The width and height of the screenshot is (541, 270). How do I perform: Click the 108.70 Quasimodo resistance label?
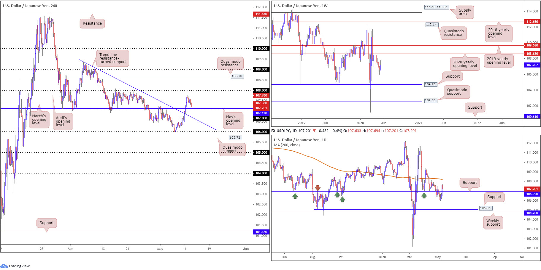point(237,76)
